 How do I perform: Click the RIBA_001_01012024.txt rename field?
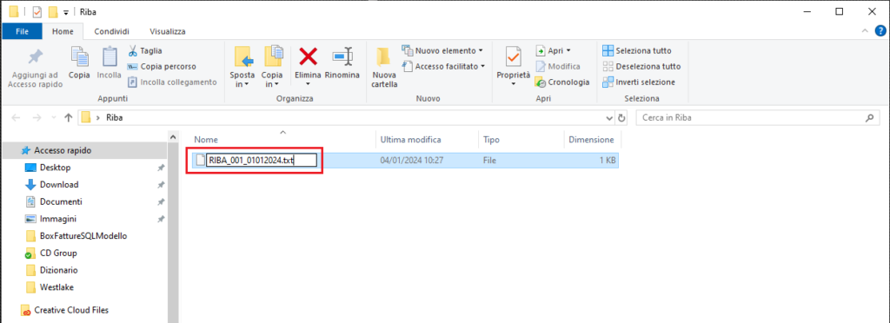[x=261, y=161]
